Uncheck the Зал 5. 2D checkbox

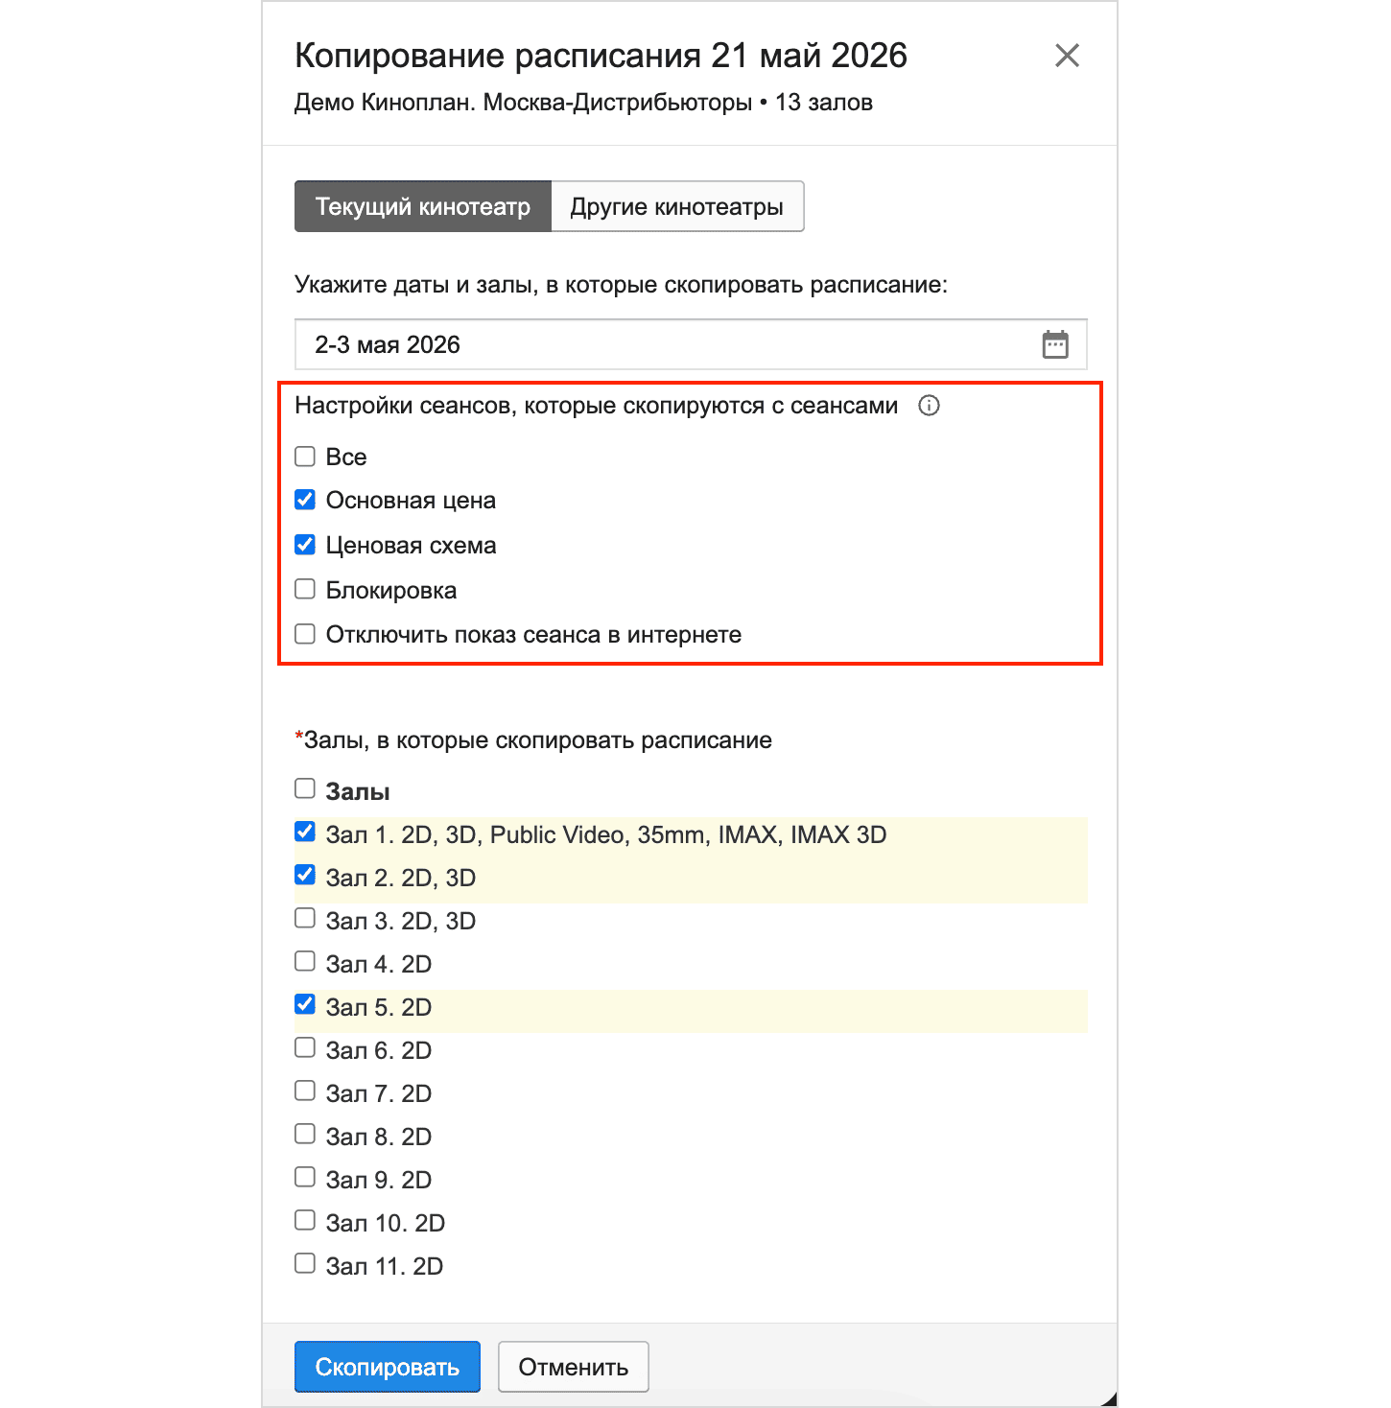point(305,1004)
